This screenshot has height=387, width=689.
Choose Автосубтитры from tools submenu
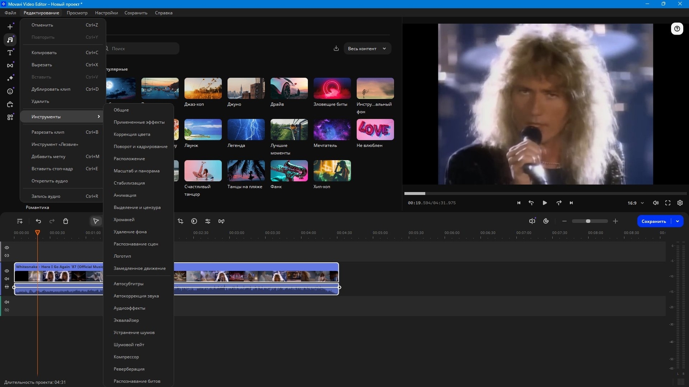point(138,284)
